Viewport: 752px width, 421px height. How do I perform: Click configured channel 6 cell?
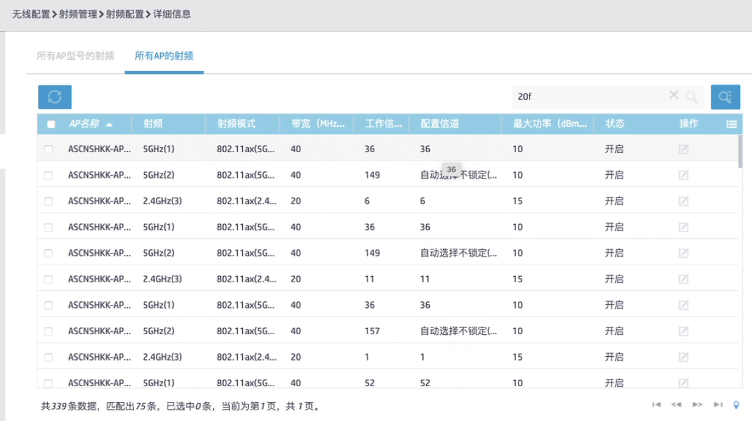click(x=422, y=201)
